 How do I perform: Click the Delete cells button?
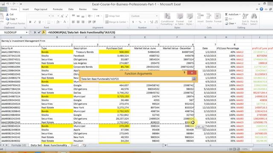pos(209,18)
